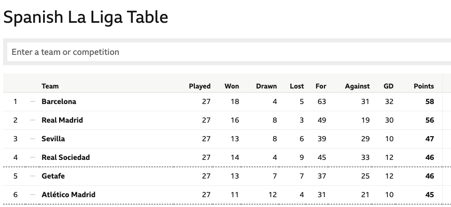This screenshot has height=207, width=451.
Task: Open the Barcelona team link
Action: click(x=59, y=101)
